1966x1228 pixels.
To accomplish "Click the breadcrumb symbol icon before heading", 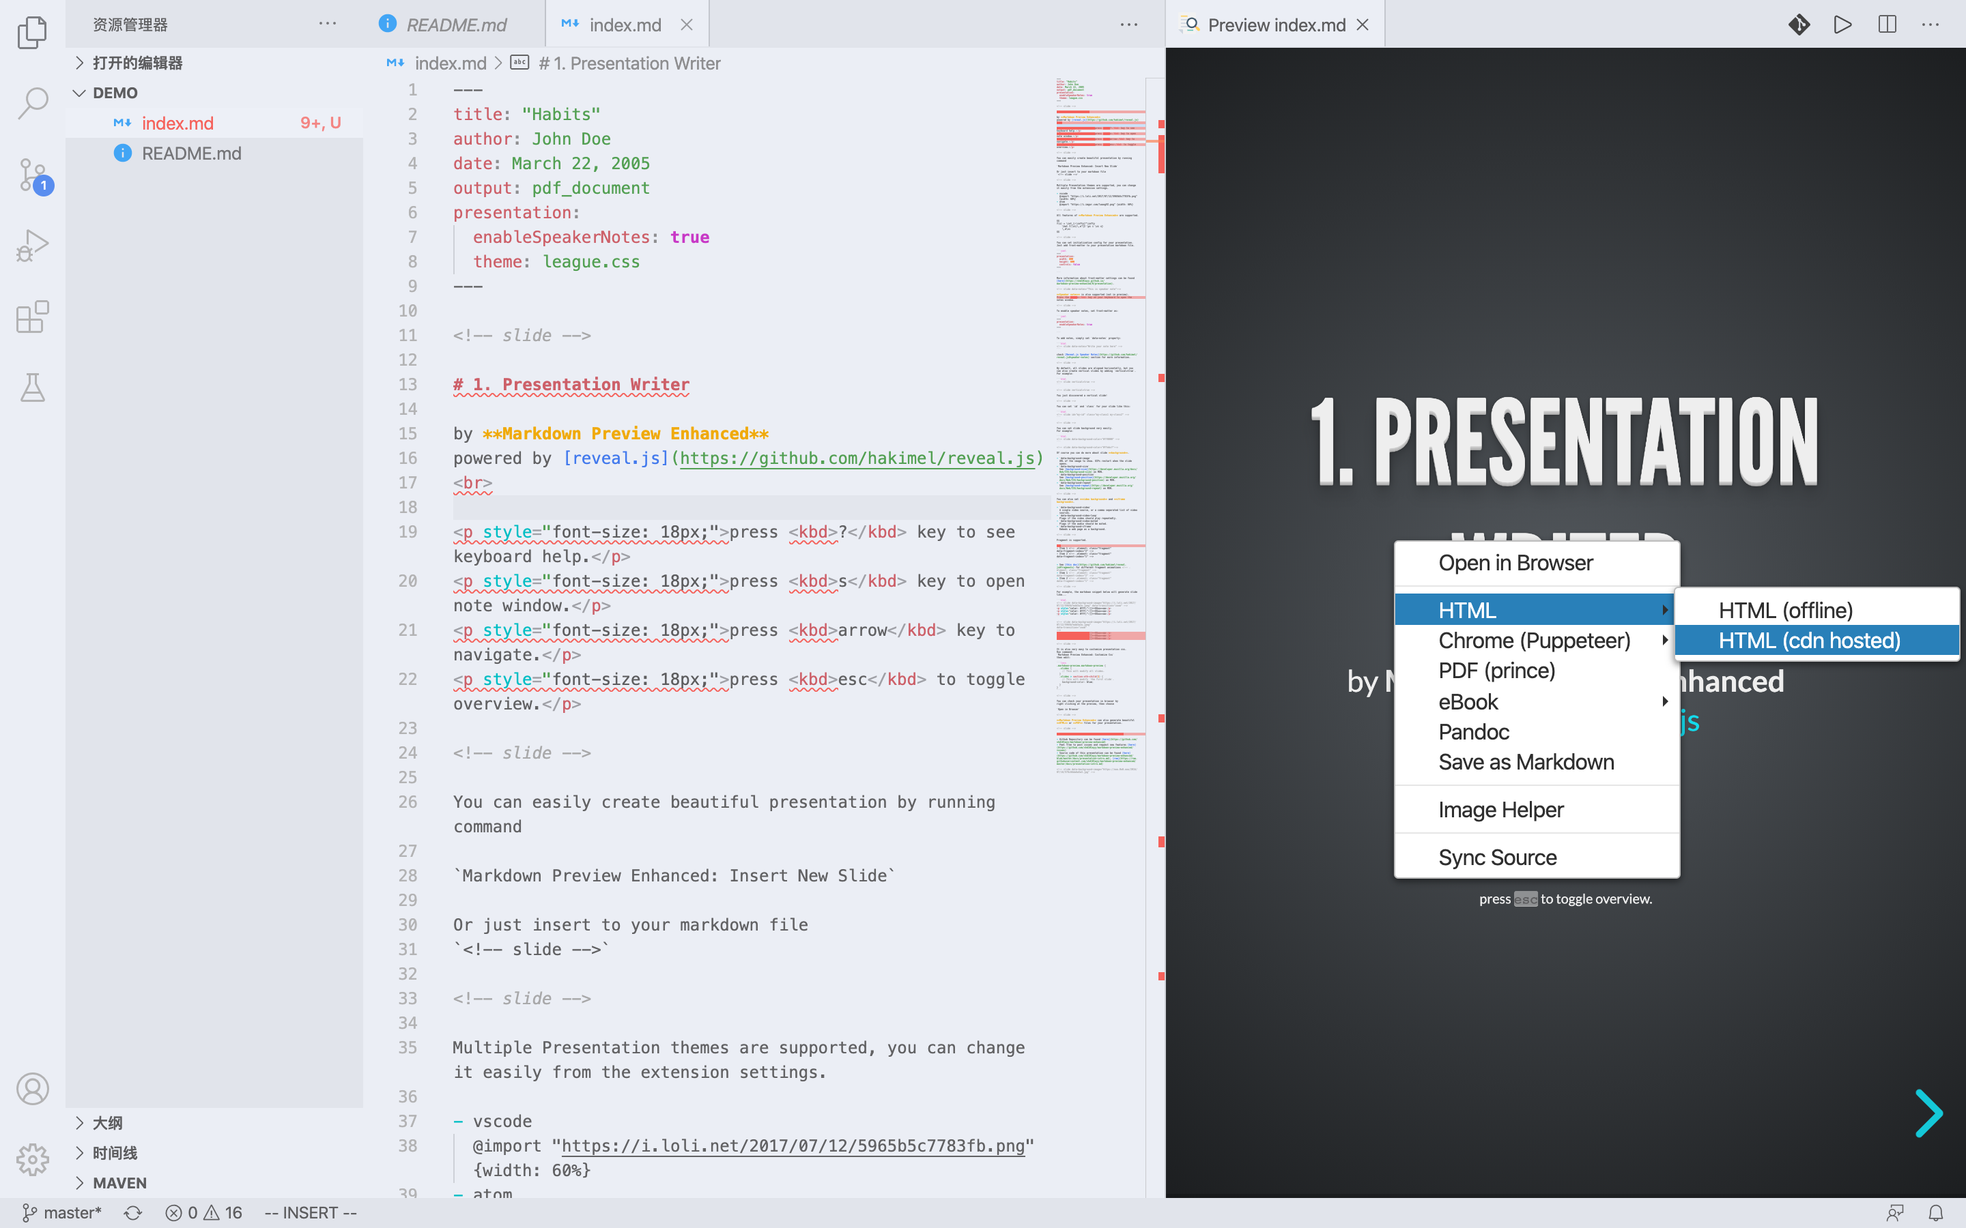I will click(520, 63).
